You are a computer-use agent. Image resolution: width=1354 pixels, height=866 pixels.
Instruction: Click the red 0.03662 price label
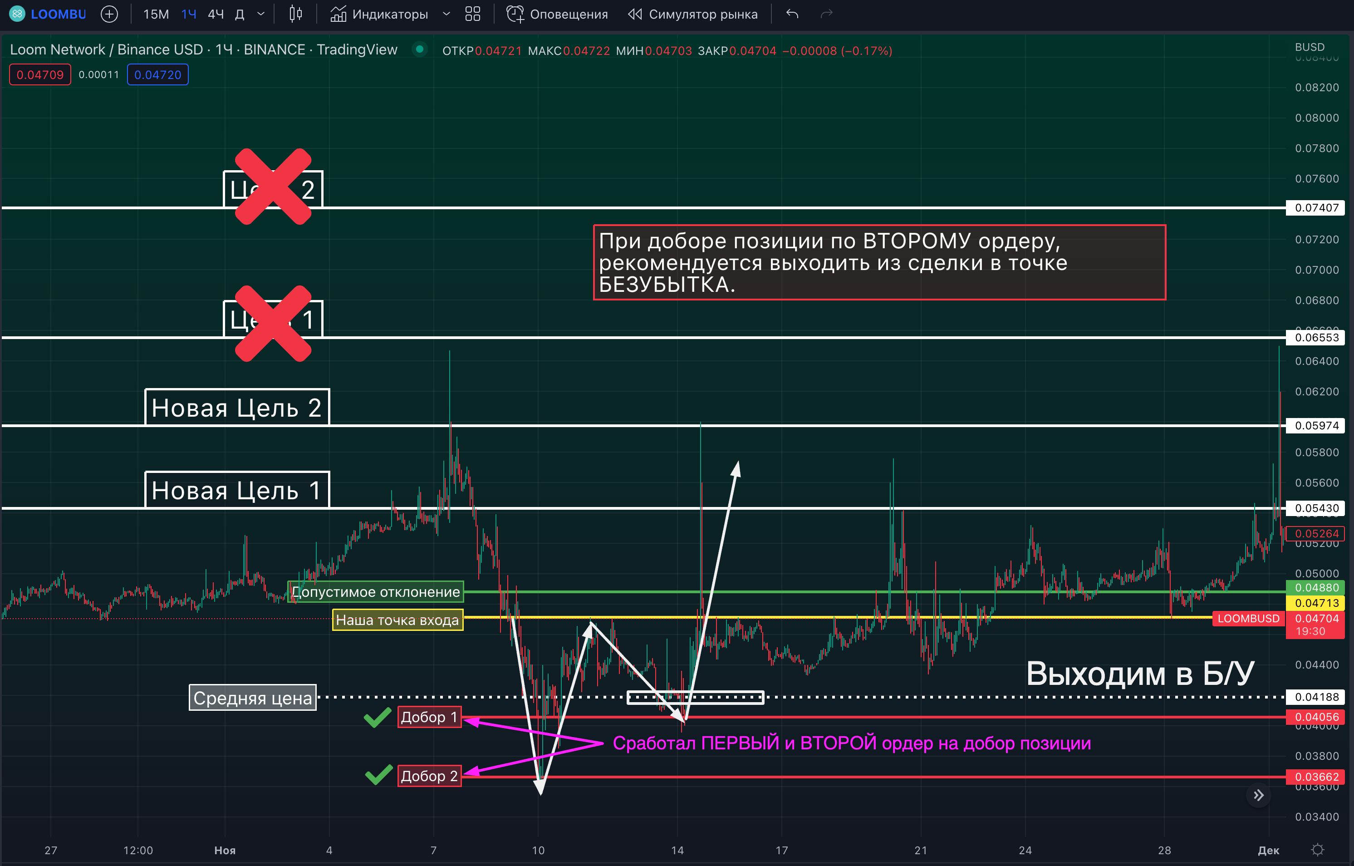1316,777
